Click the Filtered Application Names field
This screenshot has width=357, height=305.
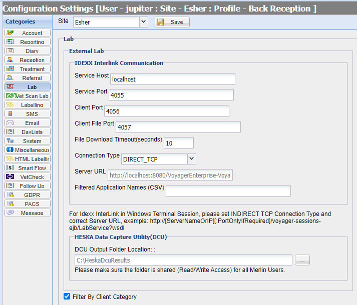point(228,191)
